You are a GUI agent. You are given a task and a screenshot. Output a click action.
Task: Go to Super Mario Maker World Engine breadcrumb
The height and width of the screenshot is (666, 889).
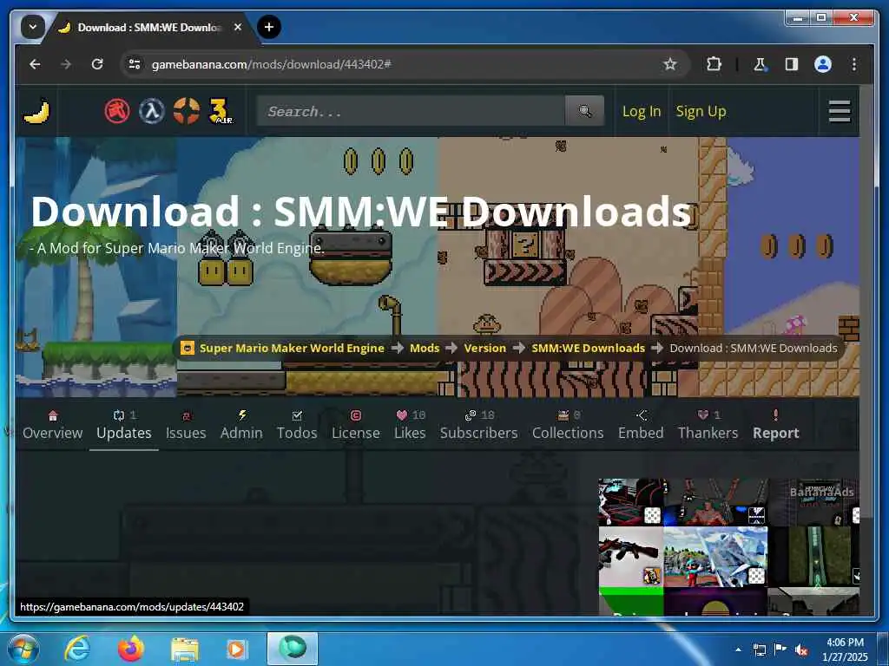292,348
